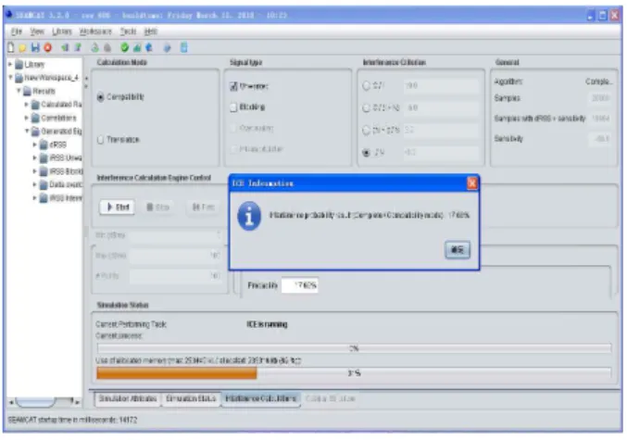Collapse the New Workspace_4 tree node
This screenshot has width=627, height=440.
coord(10,77)
